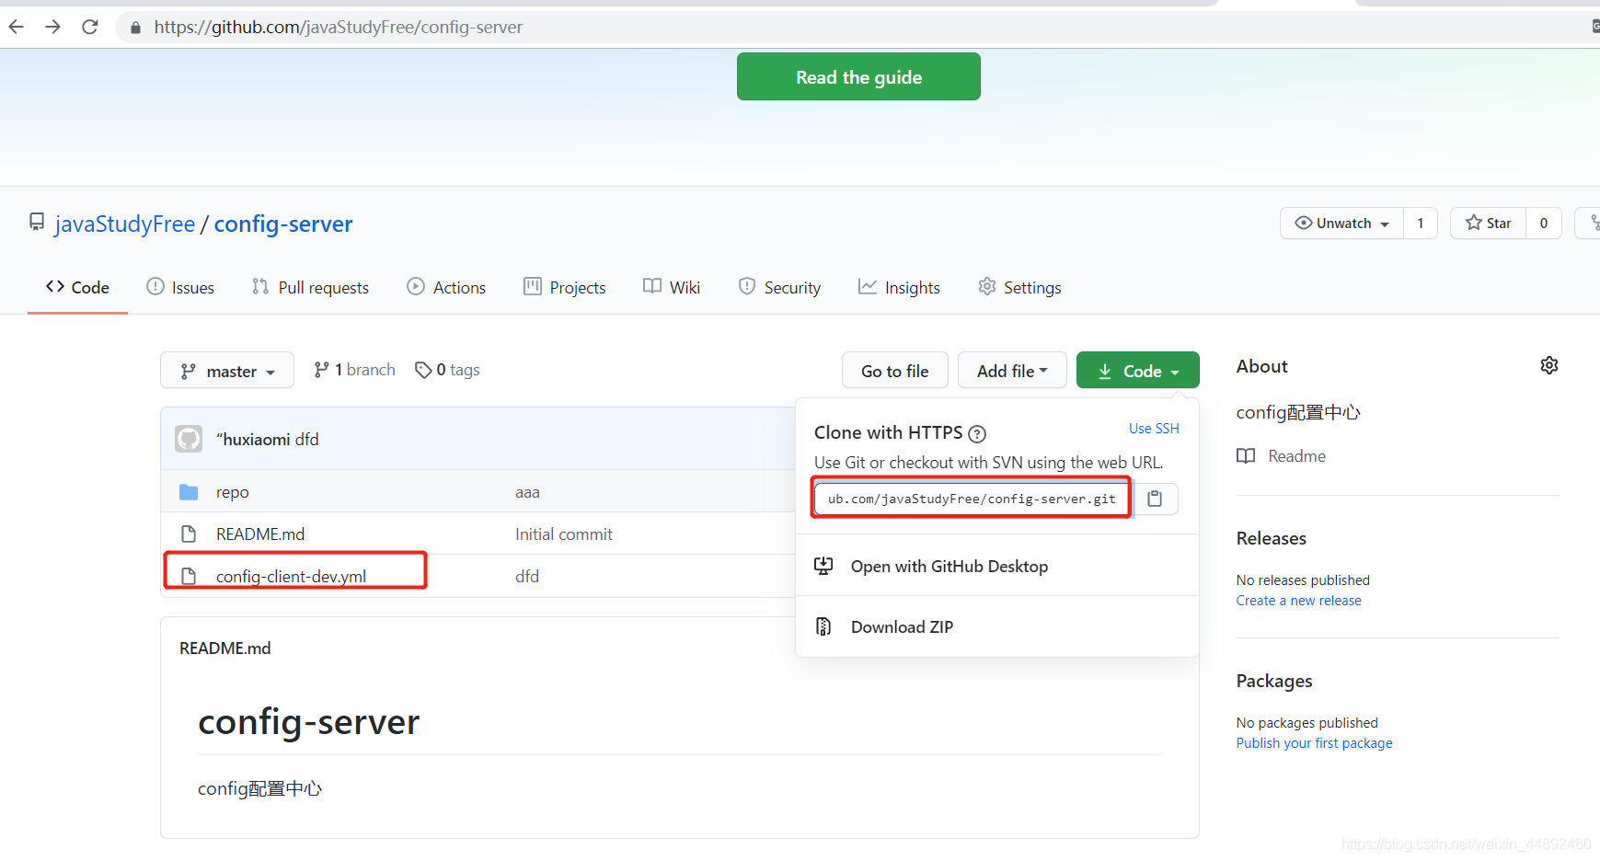1600x861 pixels.
Task: Toggle the green Code dropdown
Action: click(x=1138, y=371)
